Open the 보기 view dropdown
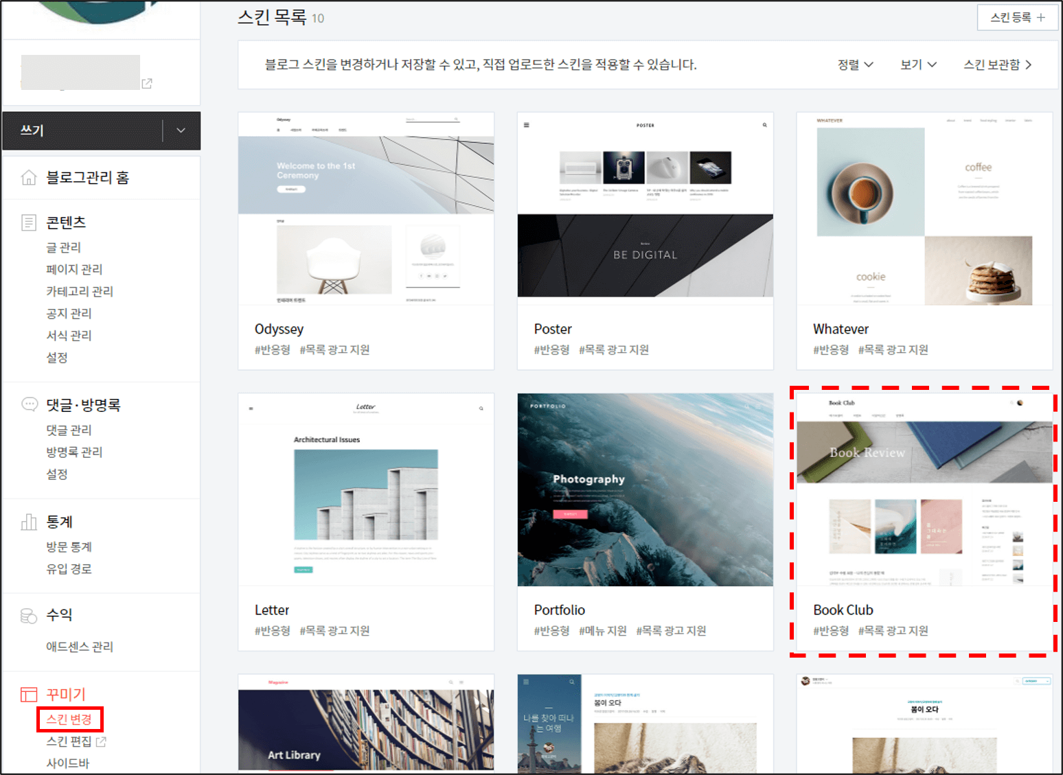Viewport: 1063px width, 775px height. (x=917, y=64)
